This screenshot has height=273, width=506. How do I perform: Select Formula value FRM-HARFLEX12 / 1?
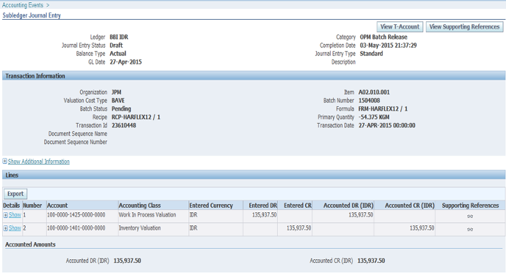(383, 109)
